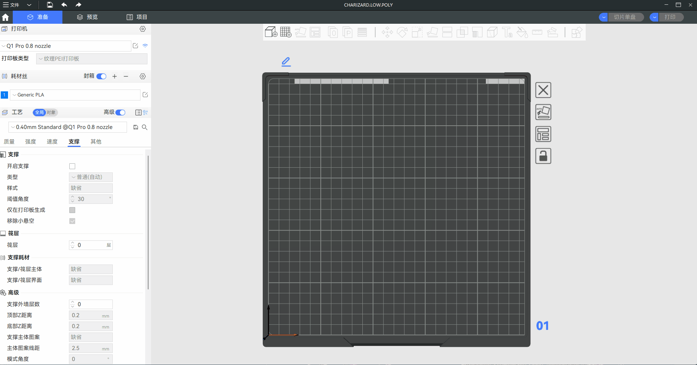Click the home icon
697x365 pixels.
(x=5, y=17)
